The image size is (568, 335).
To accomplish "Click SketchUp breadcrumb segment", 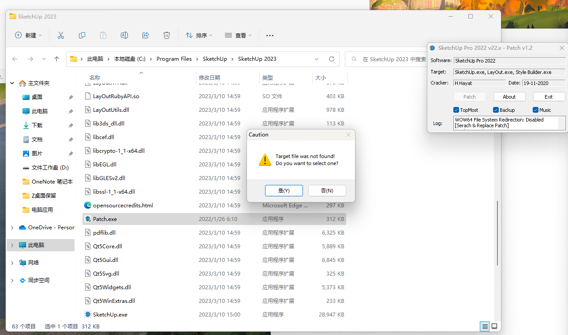I will coord(215,59).
